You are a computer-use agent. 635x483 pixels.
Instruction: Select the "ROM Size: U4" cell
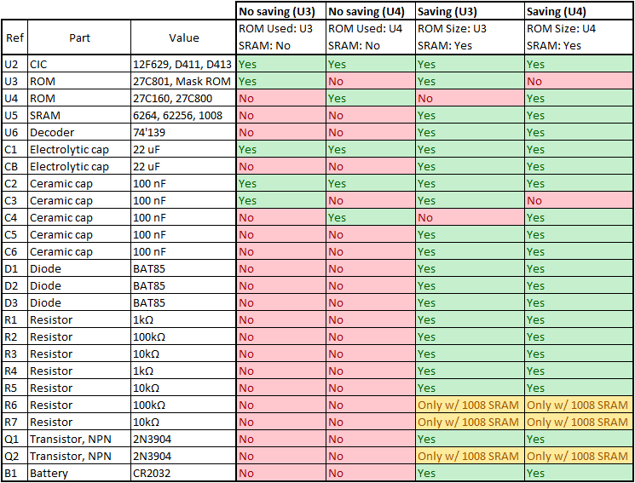[579, 29]
